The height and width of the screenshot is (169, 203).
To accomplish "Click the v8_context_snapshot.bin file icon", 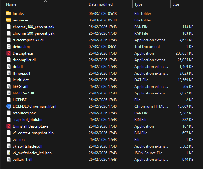I will [x=9, y=133].
